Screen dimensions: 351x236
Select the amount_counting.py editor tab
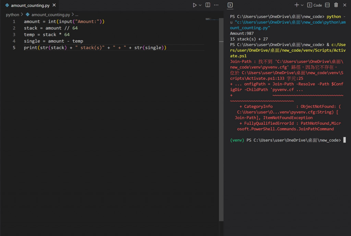click(31, 5)
